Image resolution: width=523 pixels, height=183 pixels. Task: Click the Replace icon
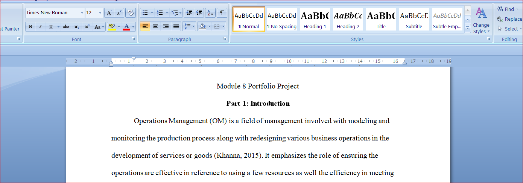(x=500, y=19)
